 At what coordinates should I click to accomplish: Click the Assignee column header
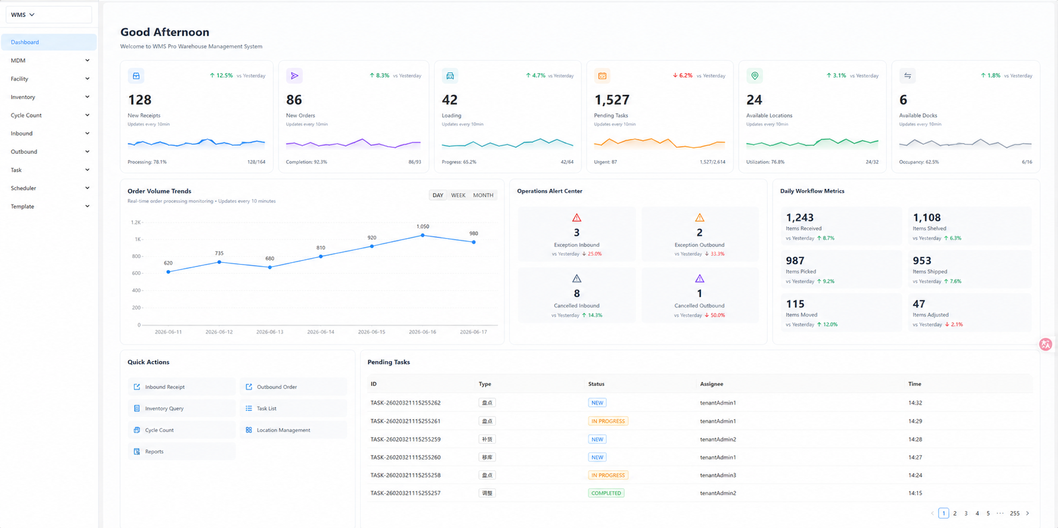712,384
